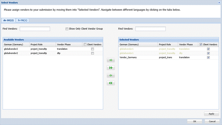222x125 pixels.
Task: Move selected vendor right with single arrow
Action: tap(111, 60)
